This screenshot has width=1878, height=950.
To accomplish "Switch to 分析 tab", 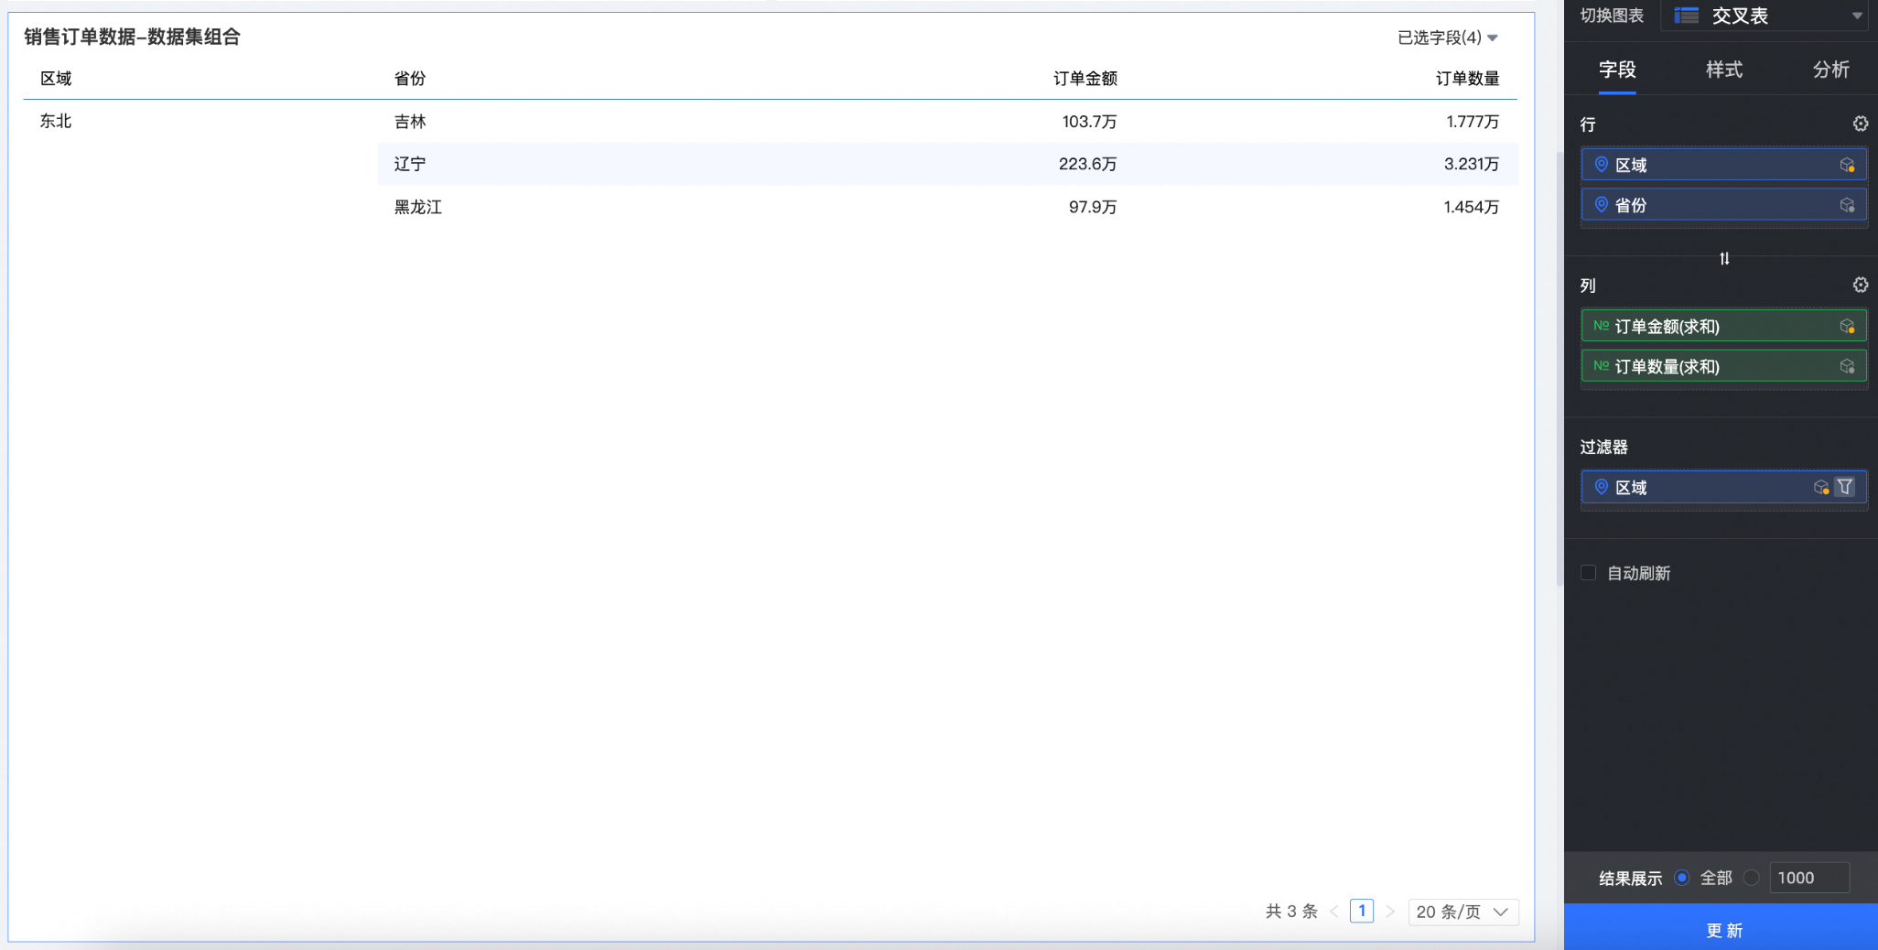I will click(x=1831, y=70).
